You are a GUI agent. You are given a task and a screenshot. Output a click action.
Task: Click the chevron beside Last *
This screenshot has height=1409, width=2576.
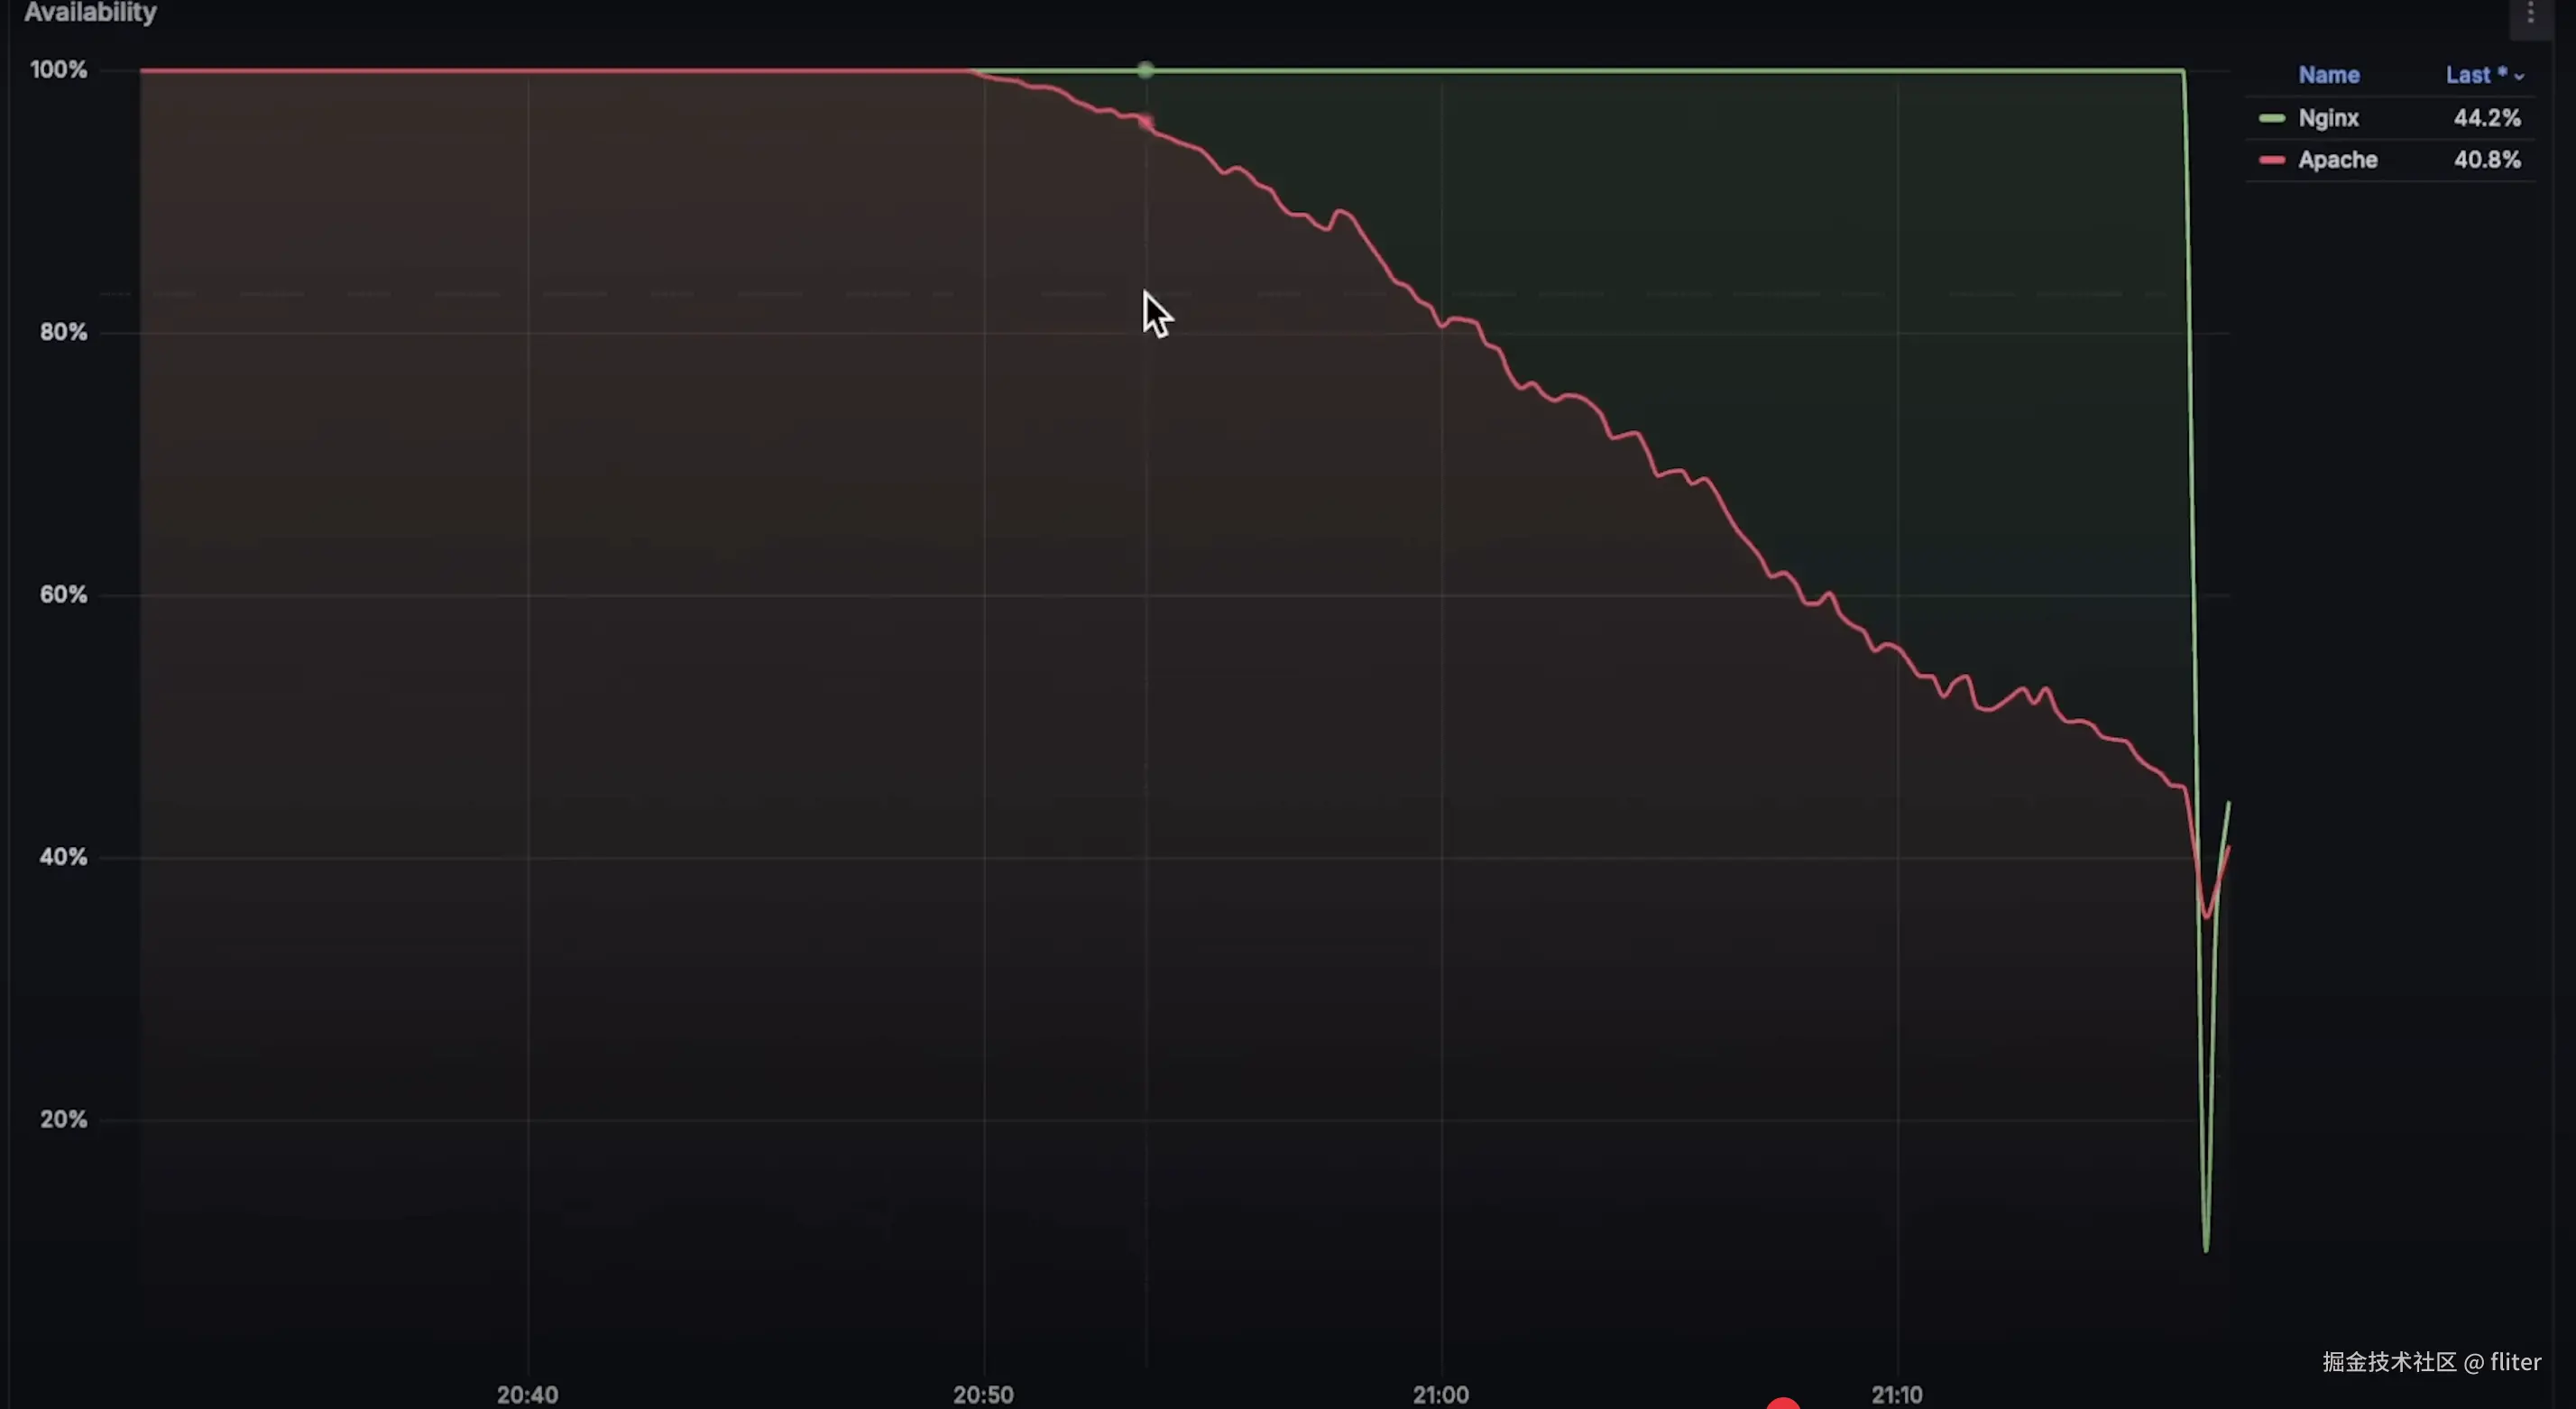pyautogui.click(x=2519, y=77)
